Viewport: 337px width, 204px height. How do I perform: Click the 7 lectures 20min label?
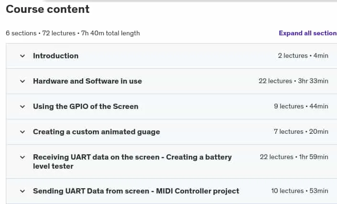pyautogui.click(x=301, y=131)
